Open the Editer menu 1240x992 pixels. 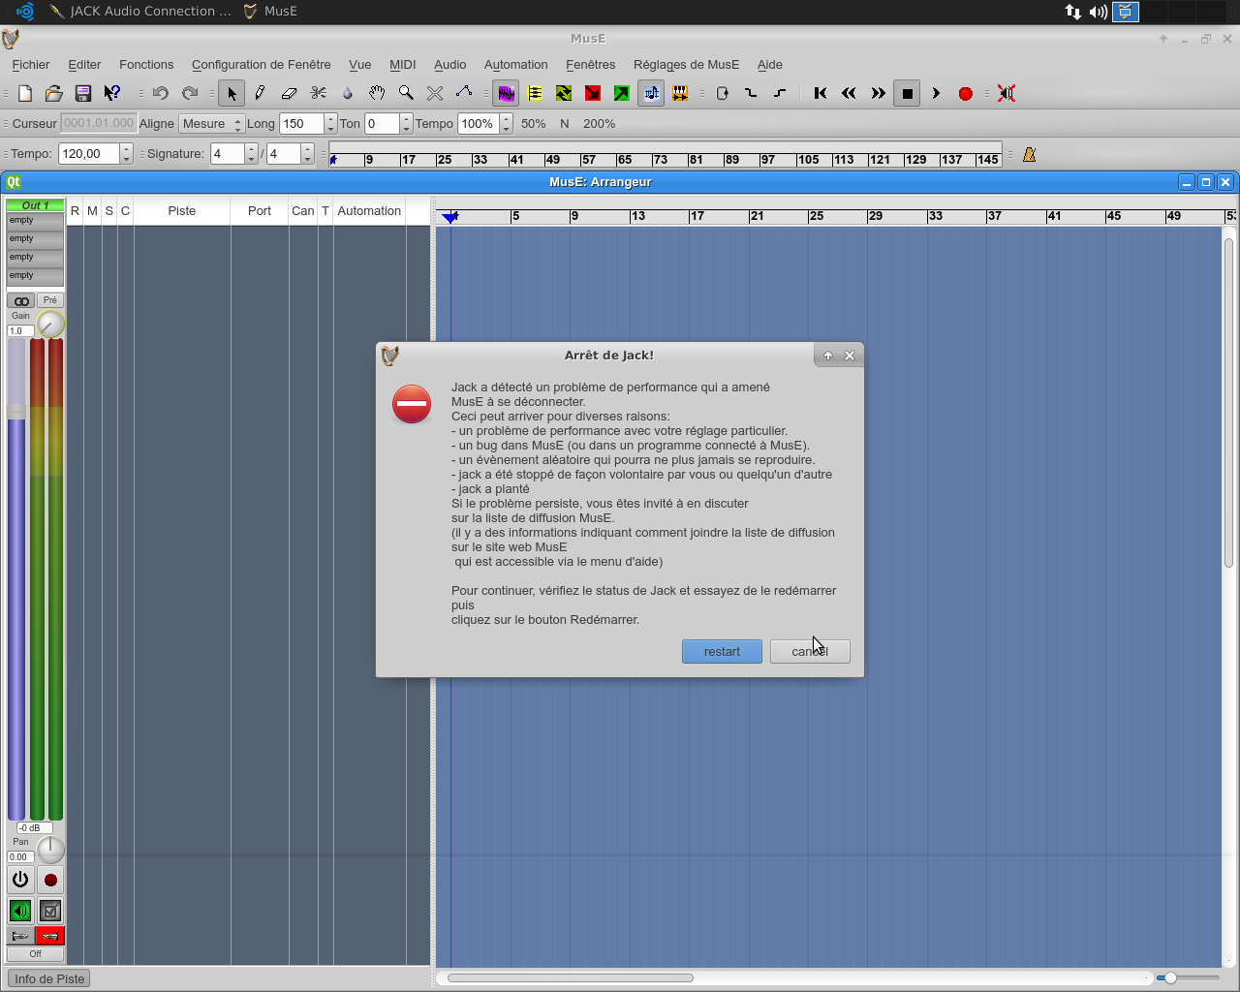84,65
